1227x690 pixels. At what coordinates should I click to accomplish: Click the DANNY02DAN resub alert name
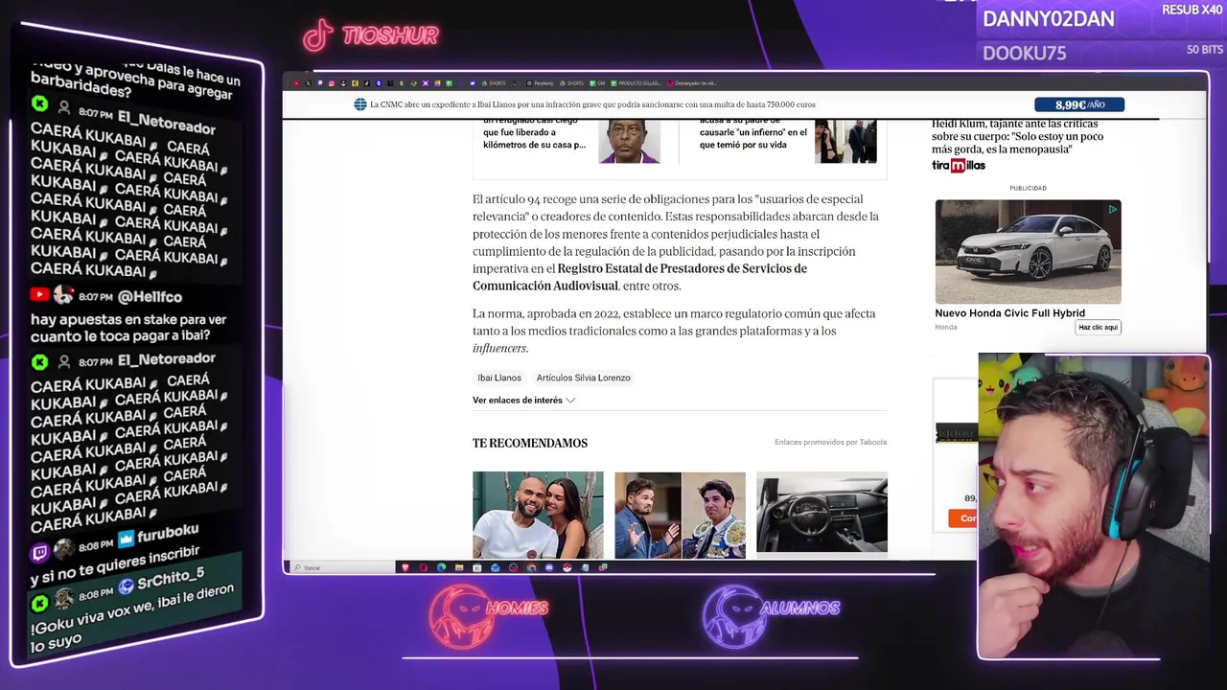(x=1048, y=18)
